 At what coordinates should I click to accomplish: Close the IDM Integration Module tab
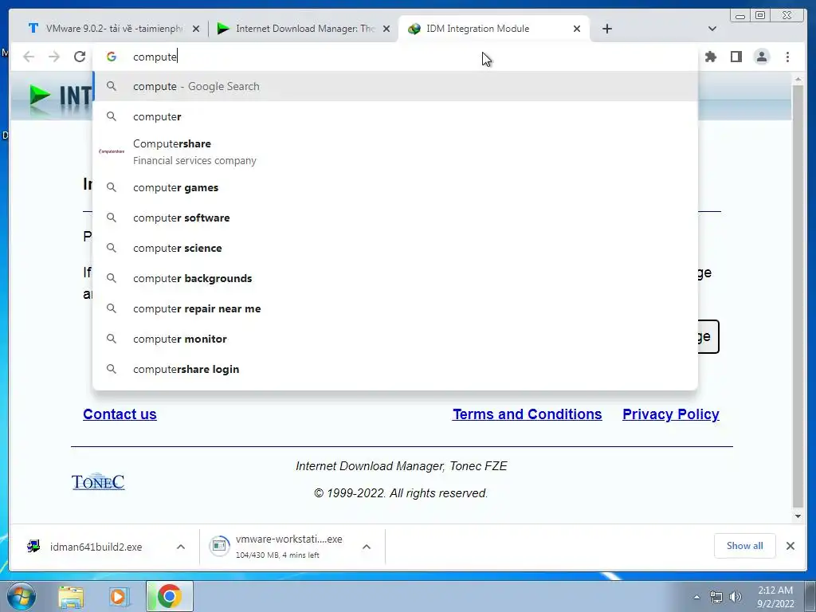pyautogui.click(x=577, y=29)
